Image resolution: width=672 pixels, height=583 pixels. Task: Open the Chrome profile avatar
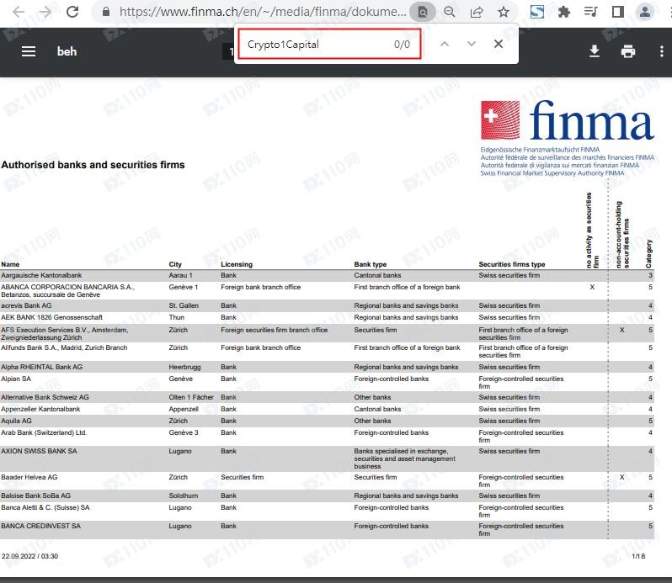coord(644,13)
